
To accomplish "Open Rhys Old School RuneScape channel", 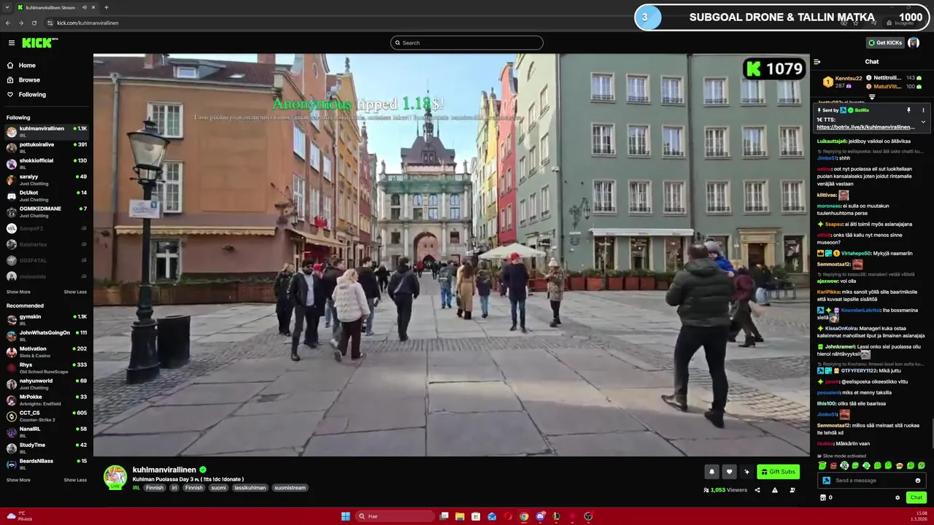I will pyautogui.click(x=47, y=367).
